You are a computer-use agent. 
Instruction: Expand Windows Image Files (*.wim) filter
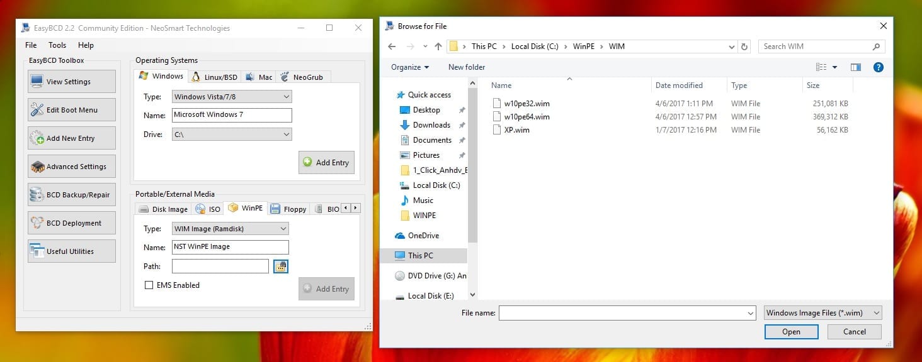click(822, 313)
